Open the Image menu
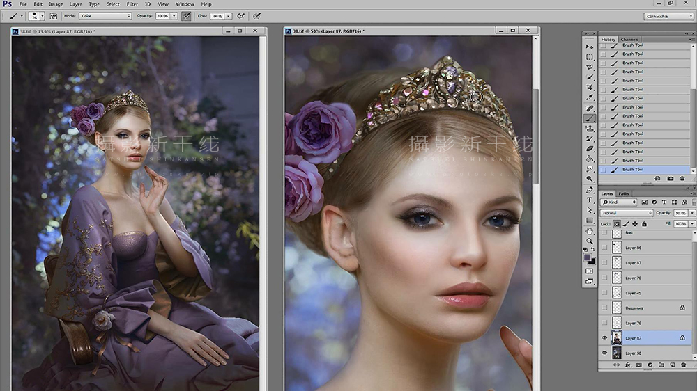This screenshot has height=391, width=697. (56, 4)
